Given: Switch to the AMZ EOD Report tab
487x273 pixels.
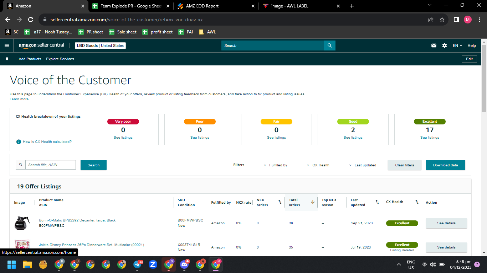Looking at the screenshot, I should click(216, 6).
